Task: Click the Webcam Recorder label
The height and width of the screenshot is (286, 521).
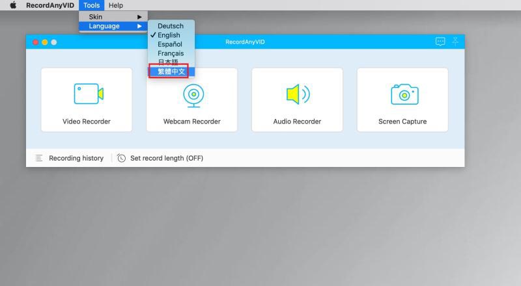Action: (x=191, y=122)
